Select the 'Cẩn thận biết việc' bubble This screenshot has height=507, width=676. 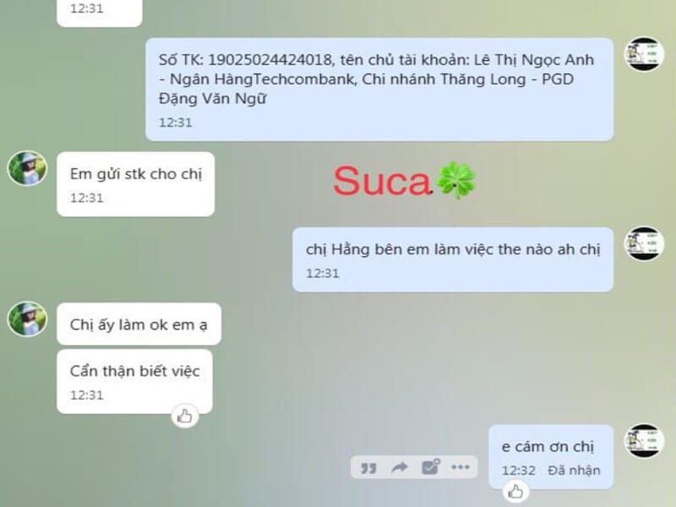[134, 382]
